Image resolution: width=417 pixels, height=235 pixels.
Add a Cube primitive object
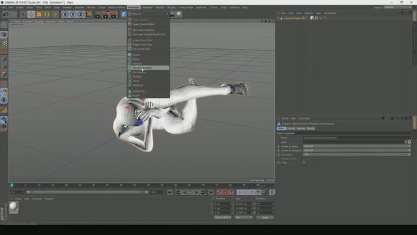(124, 14)
